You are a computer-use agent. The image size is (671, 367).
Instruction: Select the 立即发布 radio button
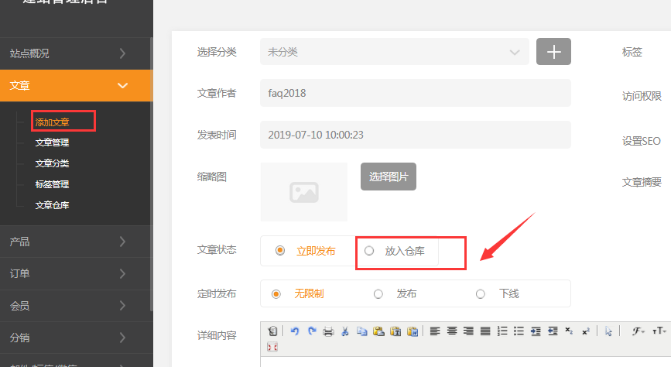click(280, 251)
